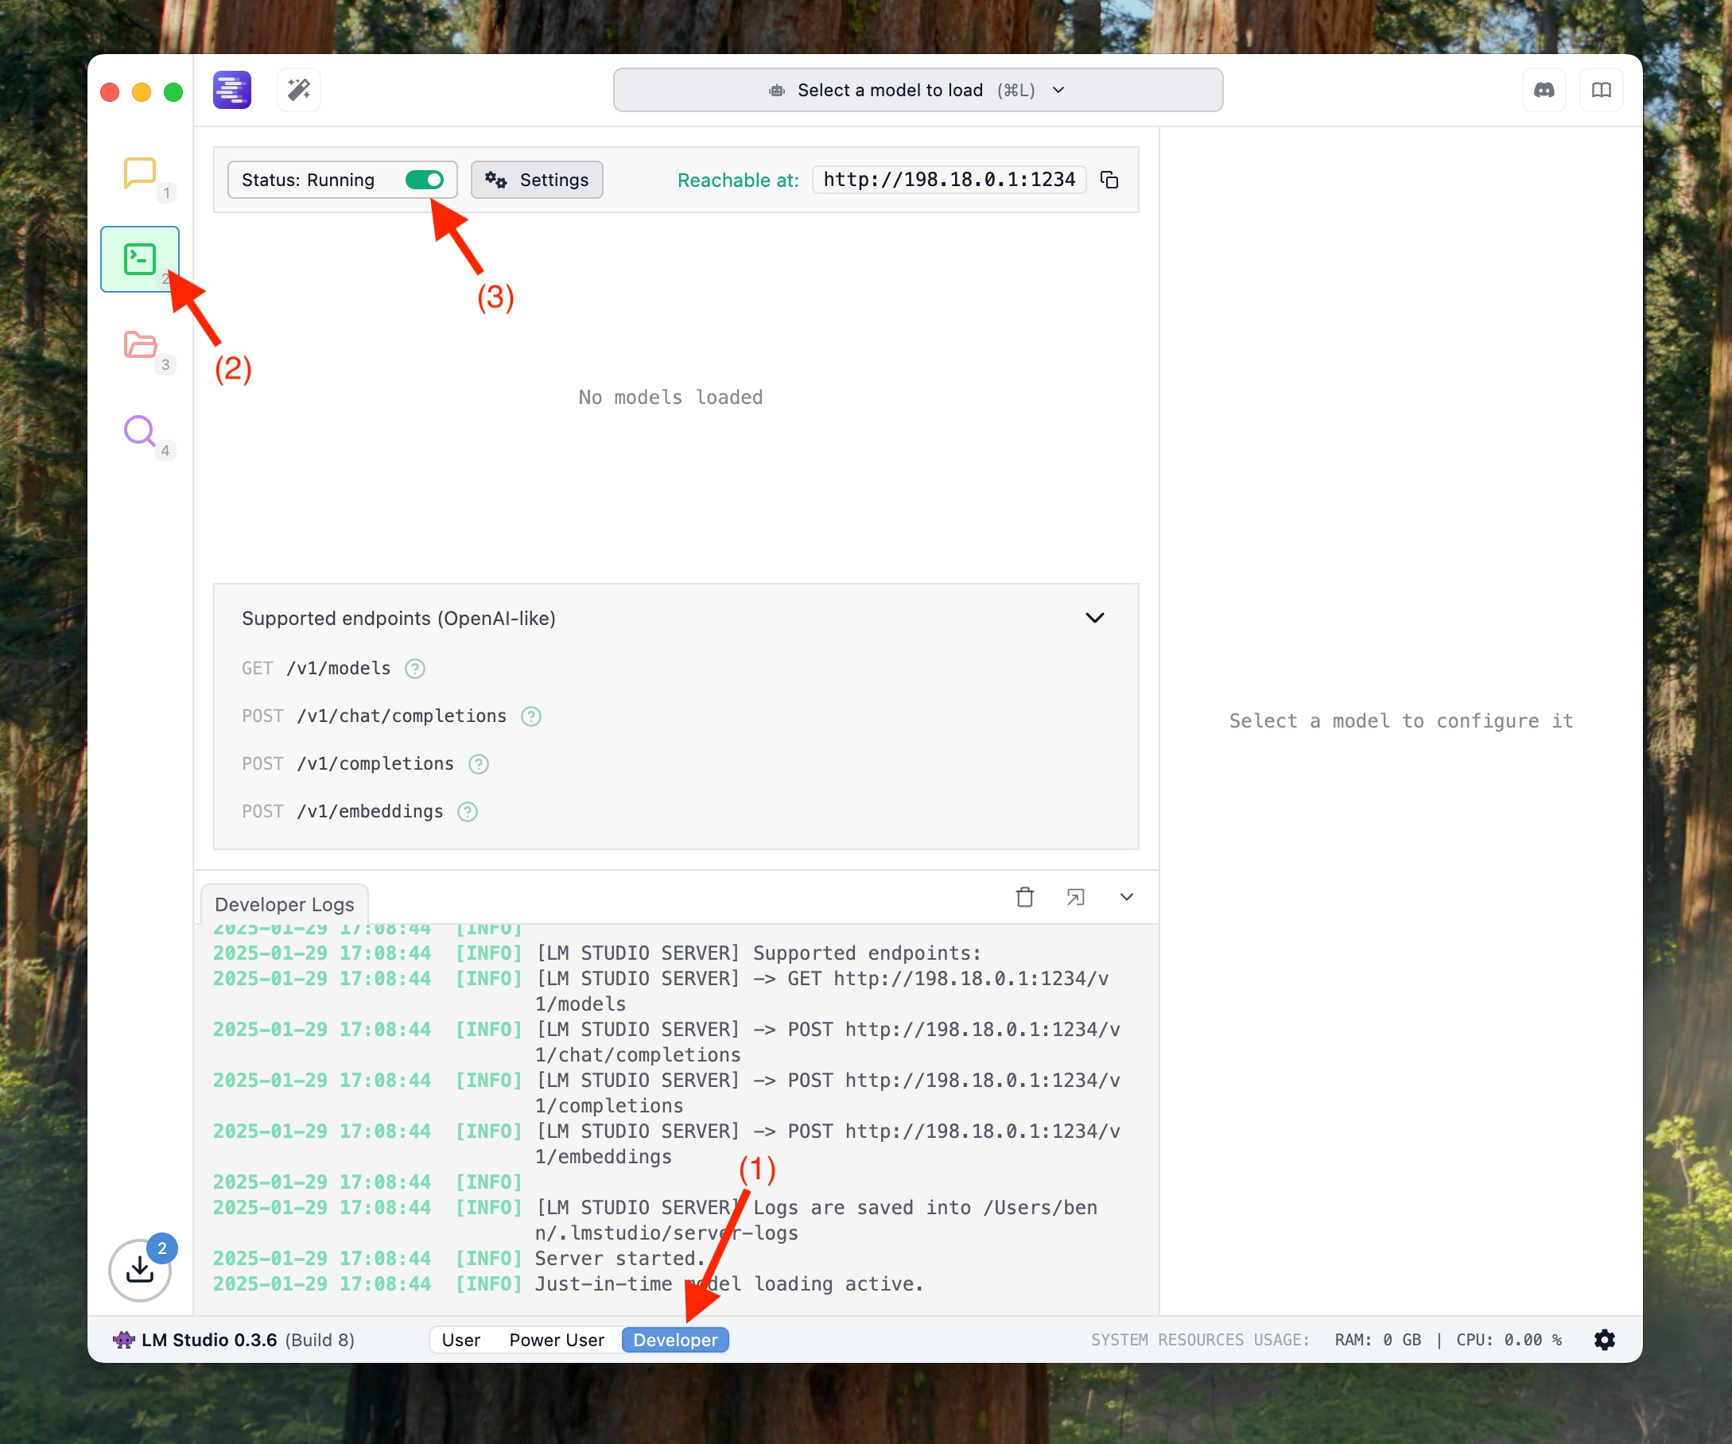Copy the server address to clipboard
Viewport: 1732px width, 1444px height.
pyautogui.click(x=1109, y=180)
